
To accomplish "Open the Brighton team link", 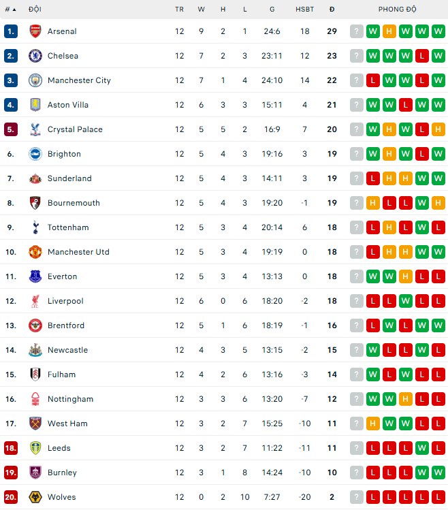I will 64,154.
